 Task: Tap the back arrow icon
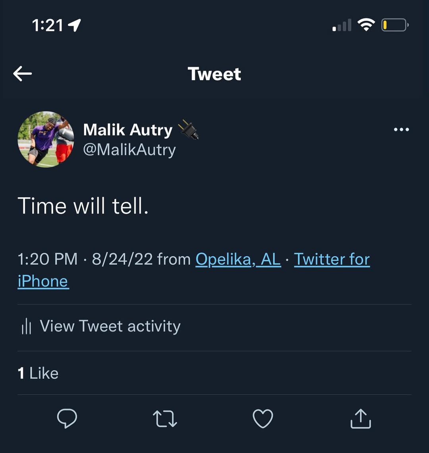[x=22, y=74]
